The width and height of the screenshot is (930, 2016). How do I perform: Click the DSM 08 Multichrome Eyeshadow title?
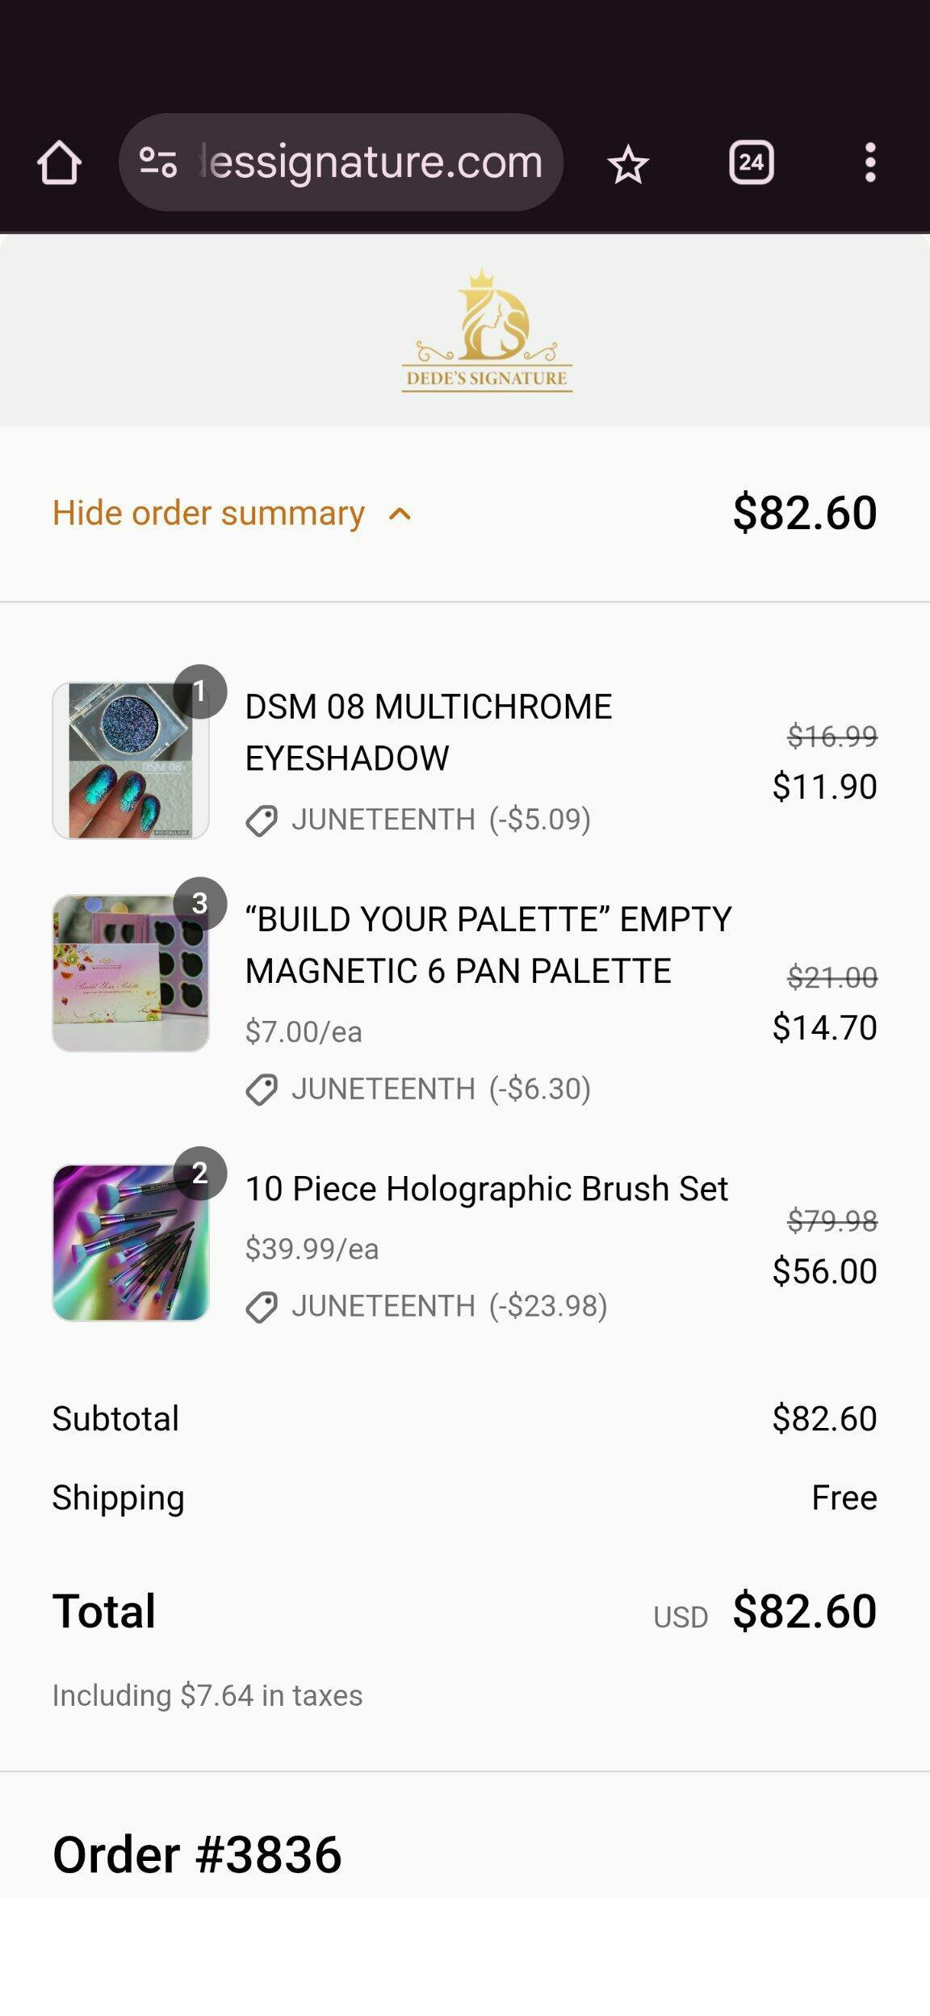pyautogui.click(x=428, y=732)
